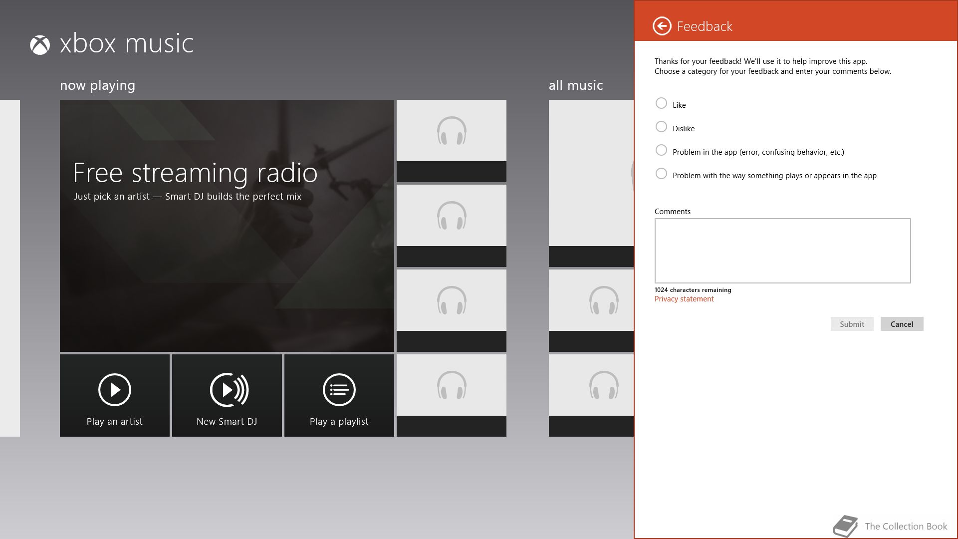Open the Free streaming radio banner

pyautogui.click(x=227, y=226)
